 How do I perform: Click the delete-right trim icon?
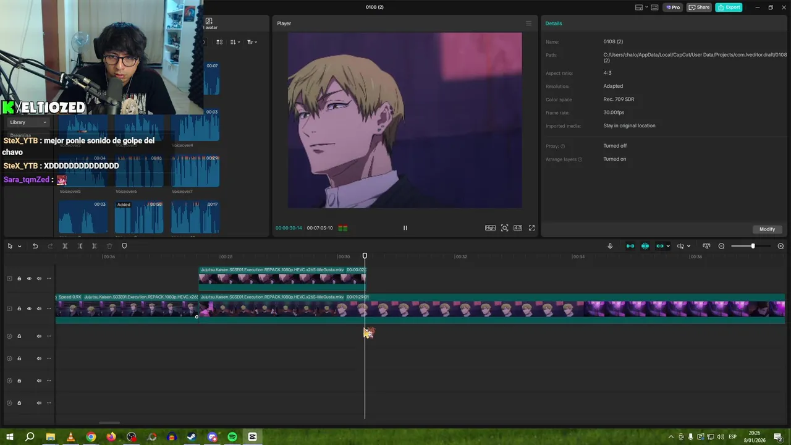[94, 246]
